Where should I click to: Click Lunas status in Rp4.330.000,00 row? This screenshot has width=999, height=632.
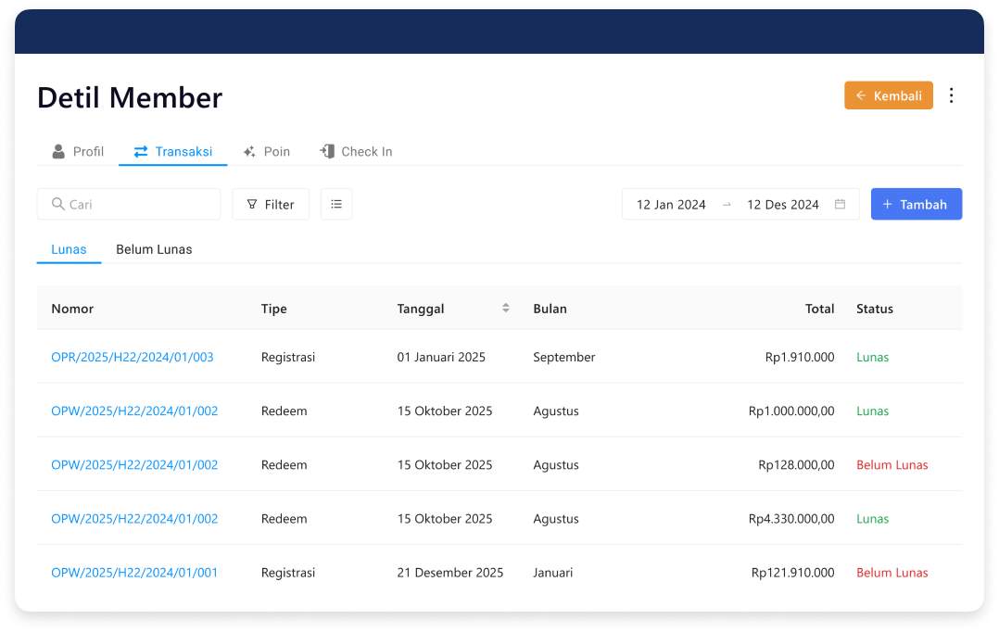pos(872,519)
